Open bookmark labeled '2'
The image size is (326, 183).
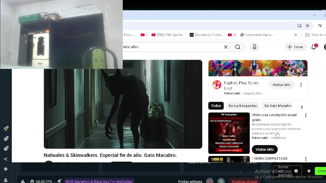tap(144, 35)
